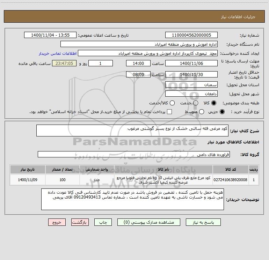Viewport: 269px width, 260px height.
Task: Choose جزیی purchase process type
Action: 222,112
